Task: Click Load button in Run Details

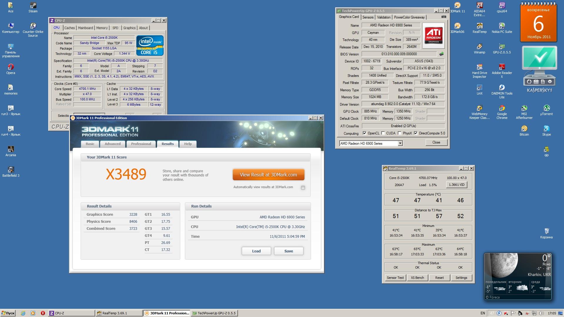Action: tap(256, 251)
